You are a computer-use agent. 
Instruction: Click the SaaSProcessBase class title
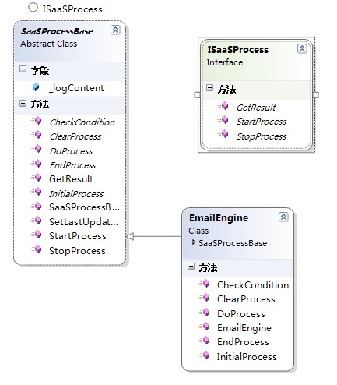coord(57,31)
